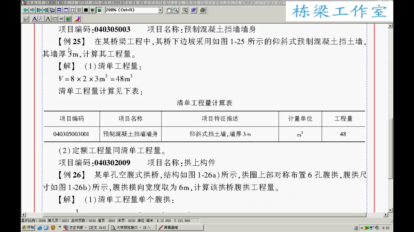Click table header 项目特征描述

coord(220,119)
